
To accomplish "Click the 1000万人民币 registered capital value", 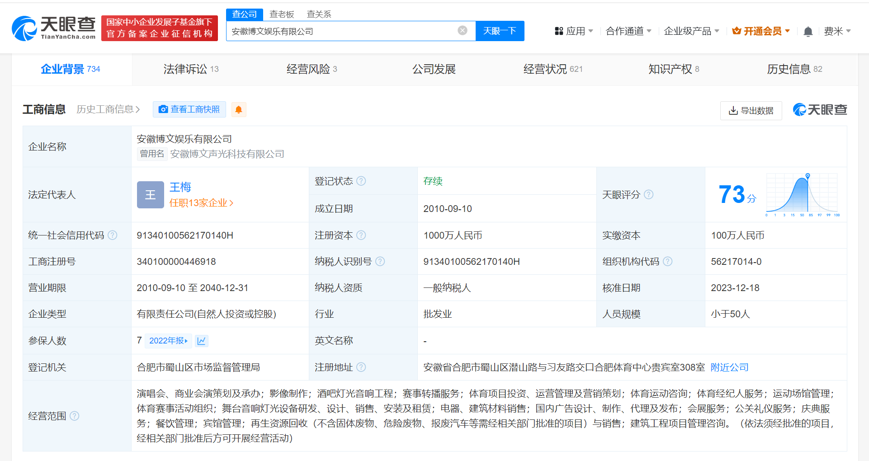I will 453,235.
